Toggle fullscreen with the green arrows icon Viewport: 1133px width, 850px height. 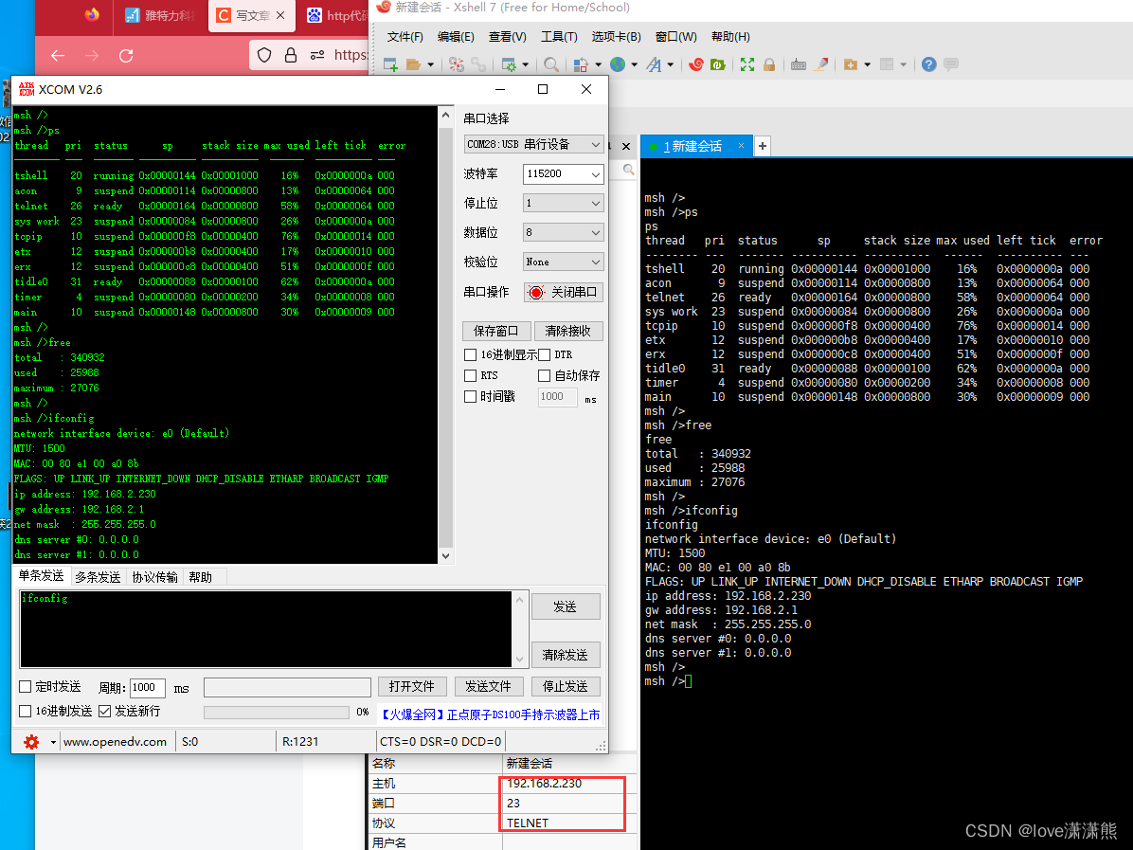(x=747, y=65)
